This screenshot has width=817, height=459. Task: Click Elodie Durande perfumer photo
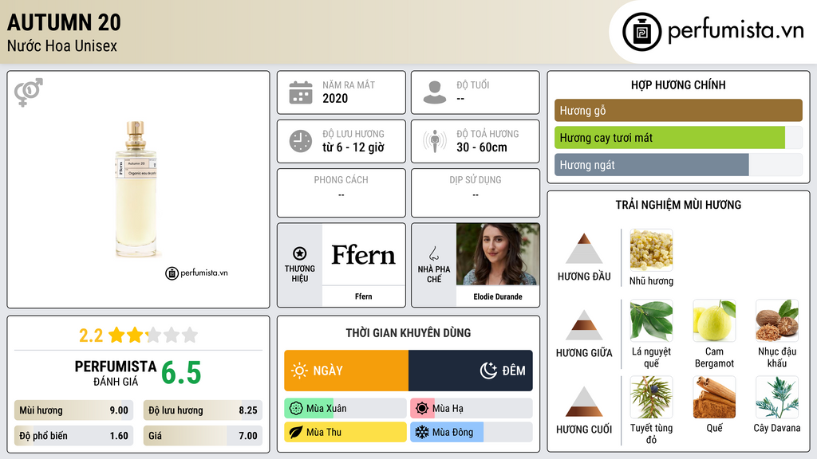pos(498,254)
